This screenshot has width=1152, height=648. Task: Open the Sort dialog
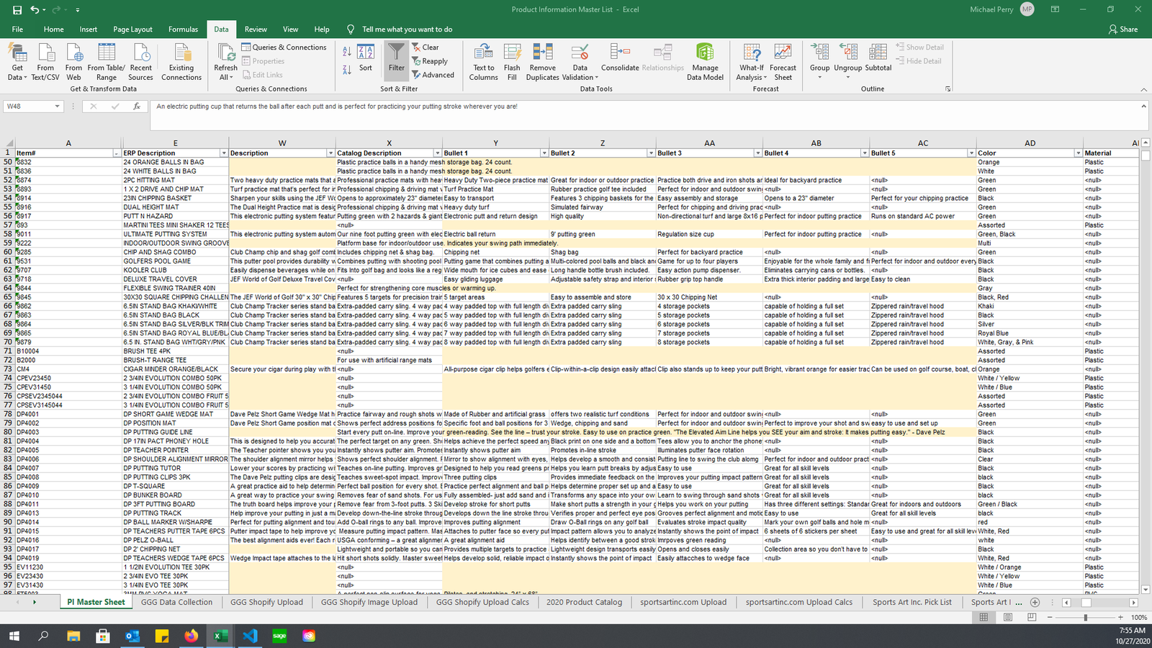[x=366, y=58]
